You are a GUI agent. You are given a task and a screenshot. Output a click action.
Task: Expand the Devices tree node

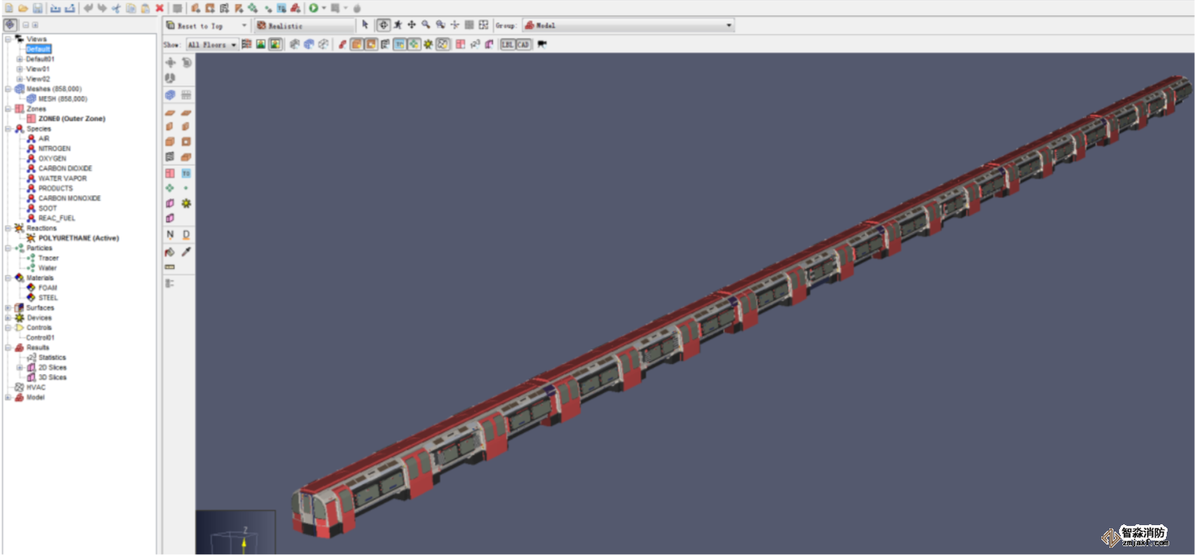tap(8, 318)
